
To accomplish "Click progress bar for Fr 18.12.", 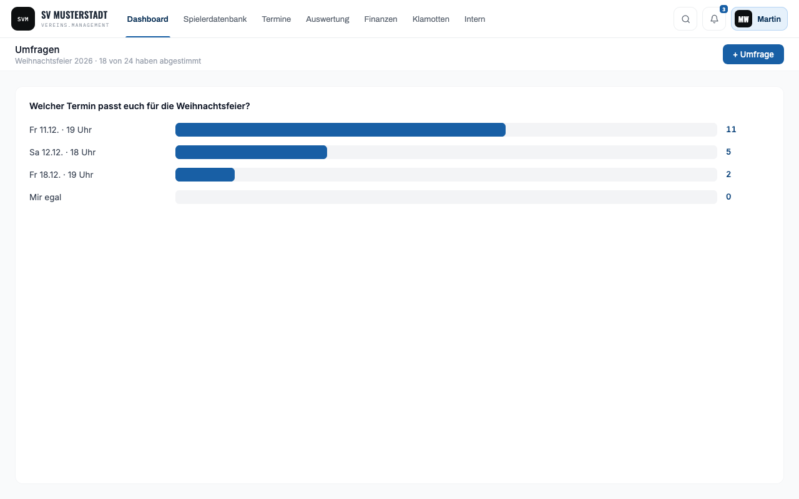I will (446, 175).
